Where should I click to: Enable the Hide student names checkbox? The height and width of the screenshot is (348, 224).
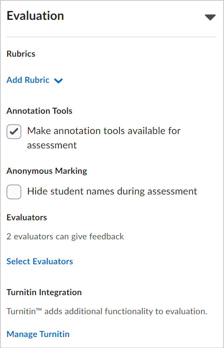(14, 192)
